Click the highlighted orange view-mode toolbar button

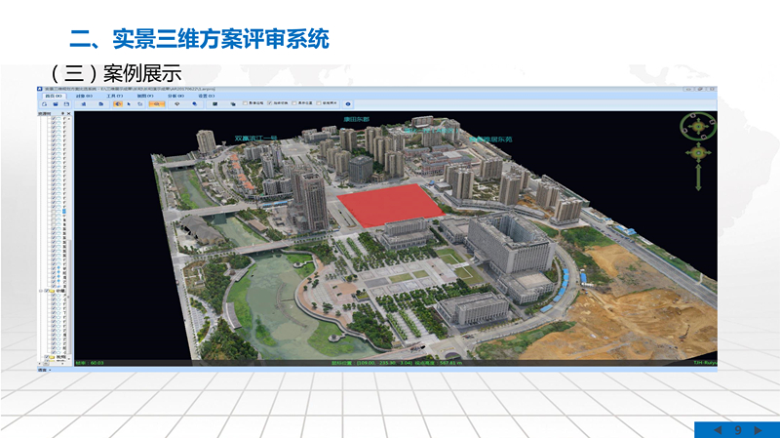pos(156,104)
